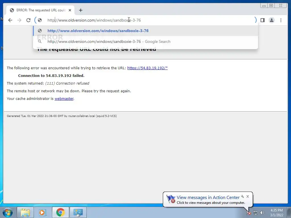Go back to the previous page

coord(10,20)
